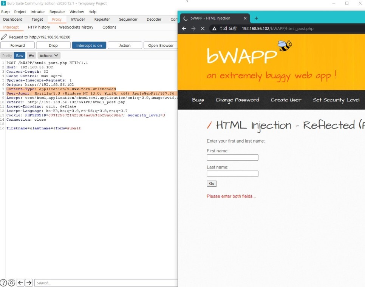Go back in the browser window

(184, 28)
